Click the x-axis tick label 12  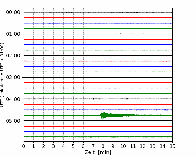click(143, 146)
